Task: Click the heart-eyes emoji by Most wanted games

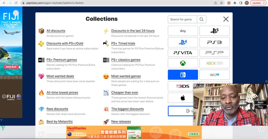Action: pos(106,76)
